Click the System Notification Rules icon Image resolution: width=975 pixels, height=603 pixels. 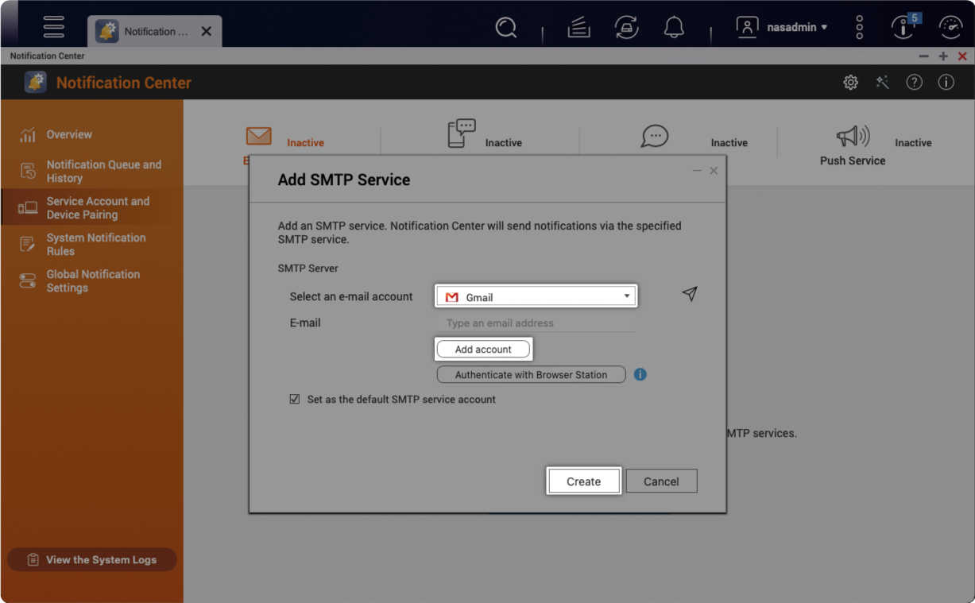28,244
